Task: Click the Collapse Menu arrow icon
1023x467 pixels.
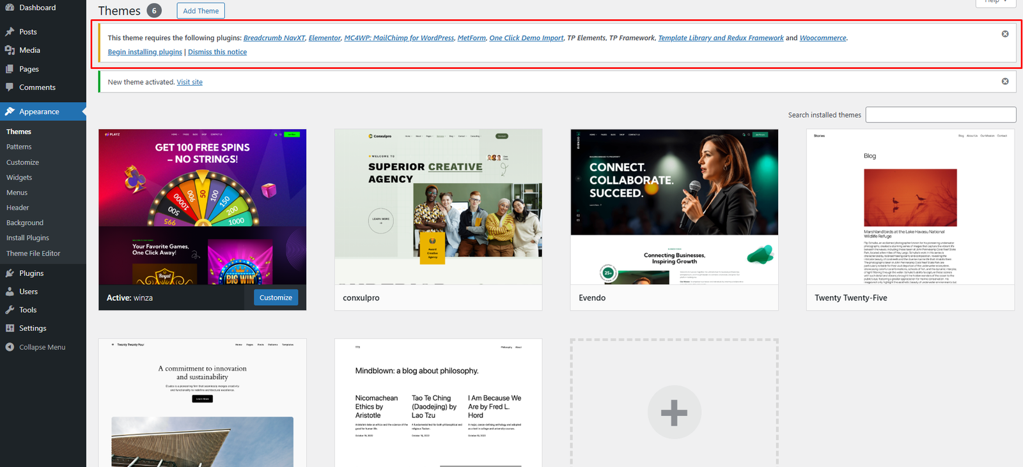Action: (x=10, y=348)
